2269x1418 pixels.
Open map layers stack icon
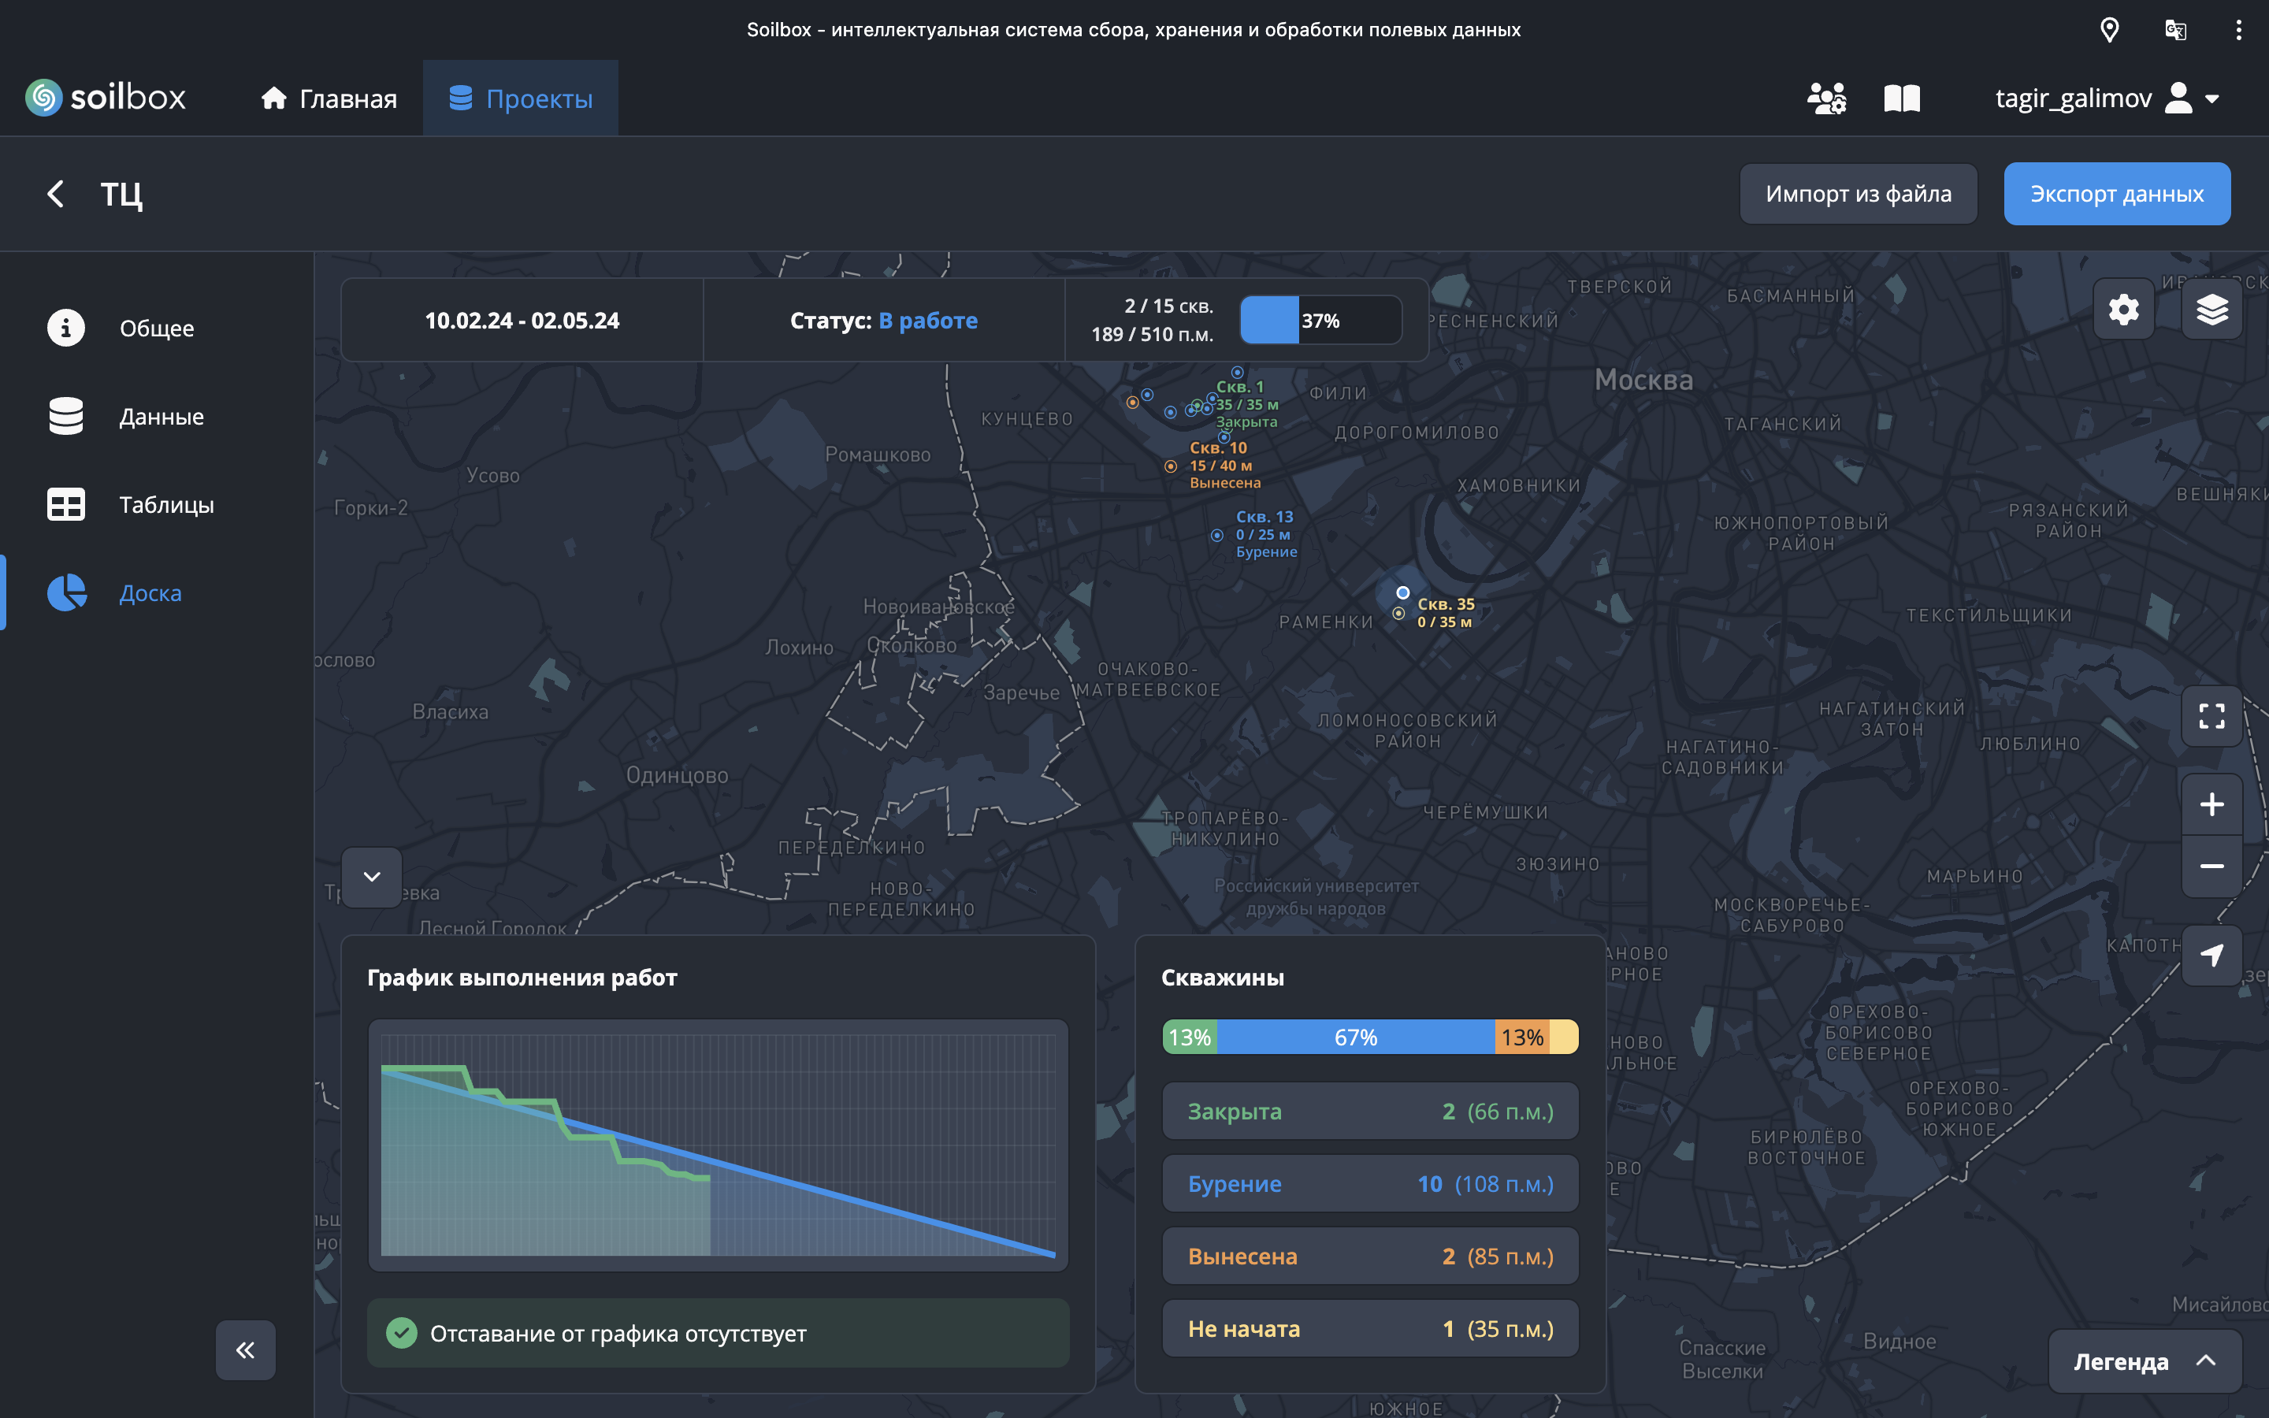click(2211, 310)
